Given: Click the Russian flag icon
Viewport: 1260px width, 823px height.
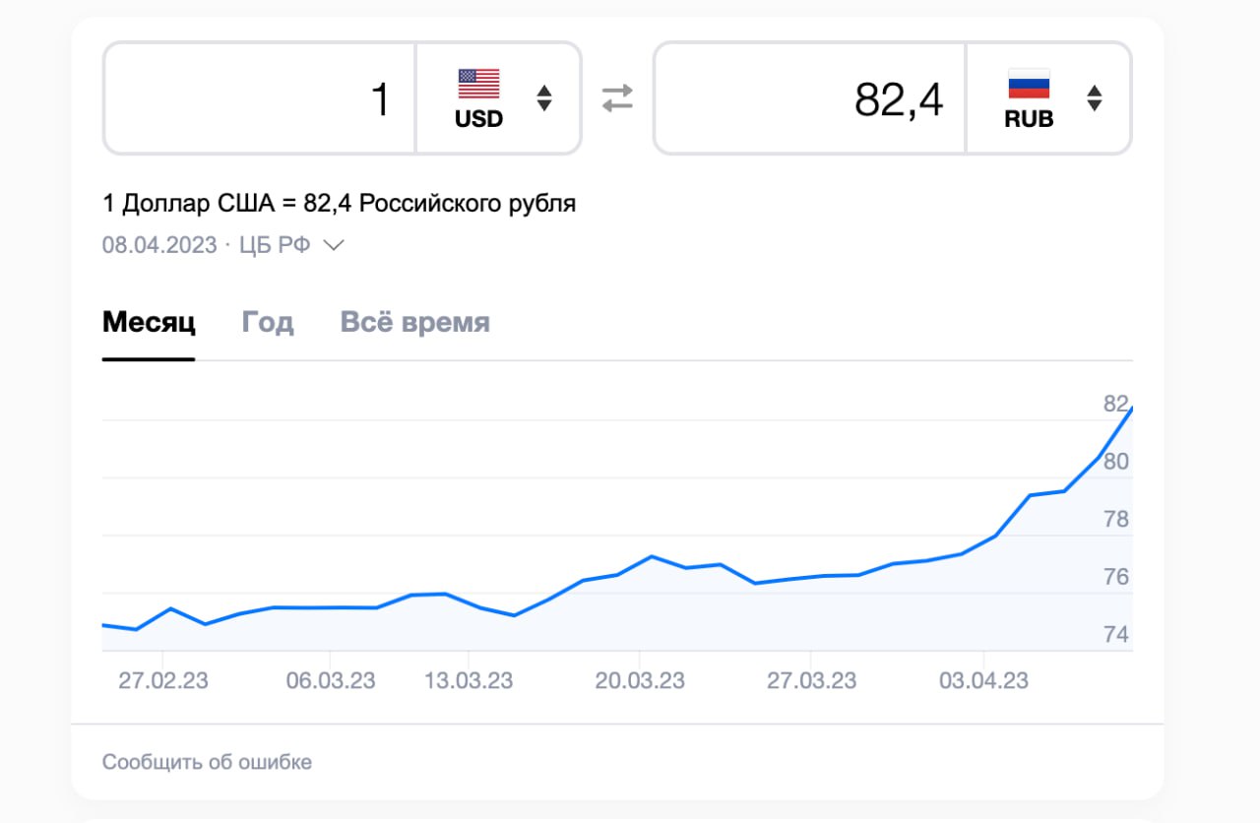Looking at the screenshot, I should point(1029,84).
